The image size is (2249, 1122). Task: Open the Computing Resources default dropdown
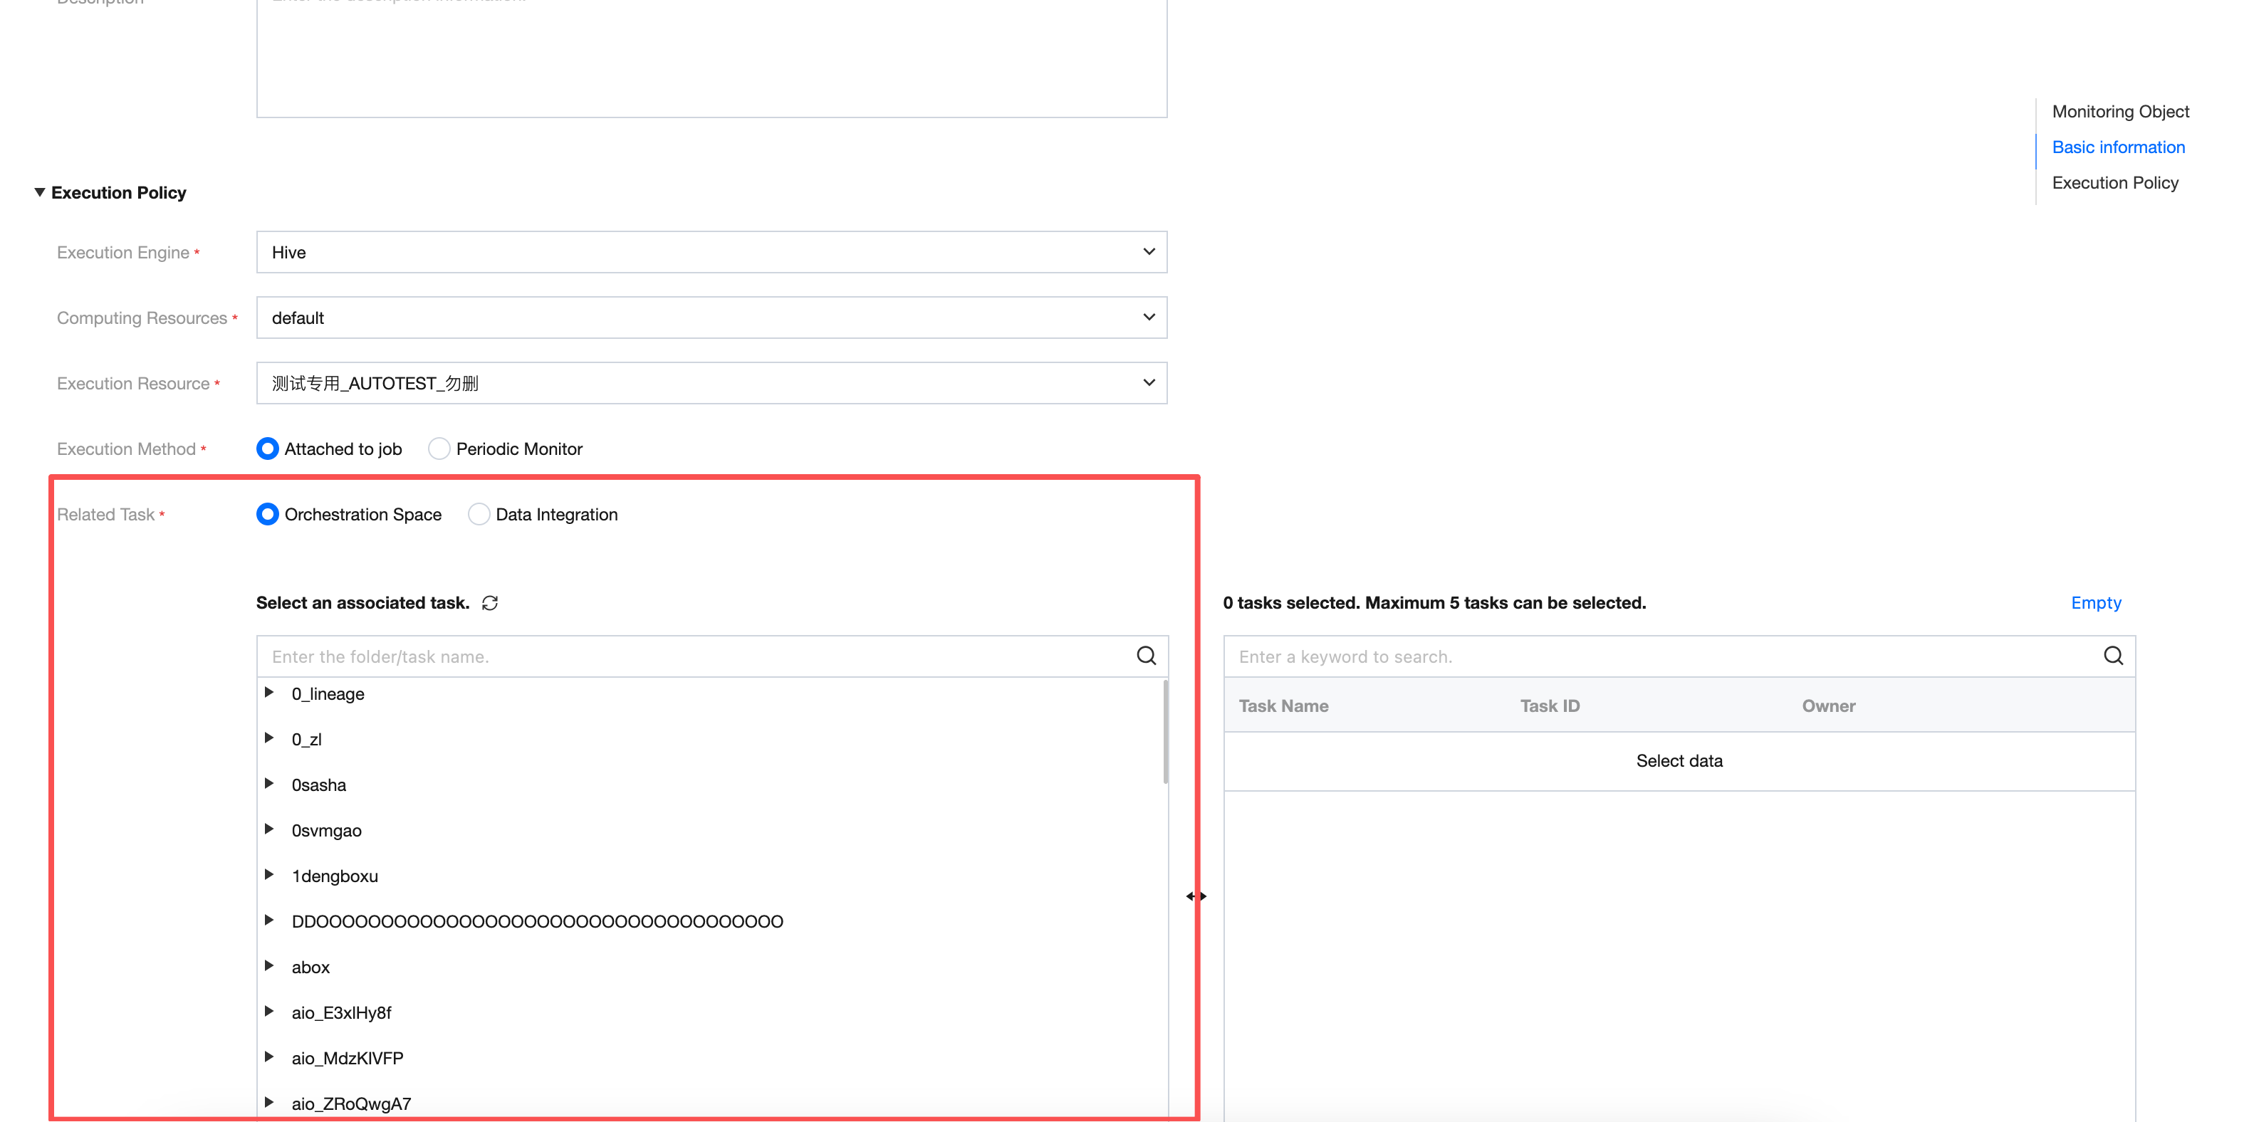tap(711, 318)
